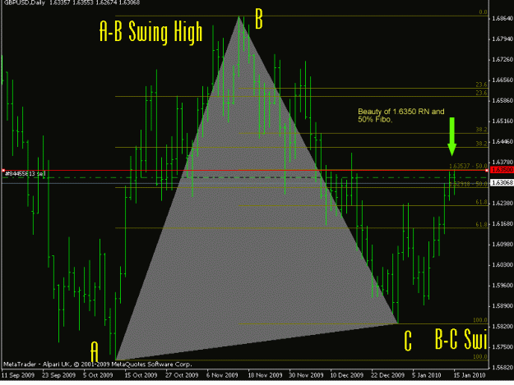This screenshot has width=514, height=385.
Task: Click the red 1.63500 price tag
Action: click(x=502, y=170)
